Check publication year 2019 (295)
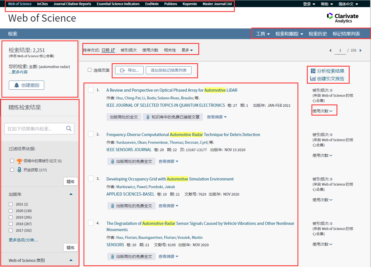 (11, 217)
